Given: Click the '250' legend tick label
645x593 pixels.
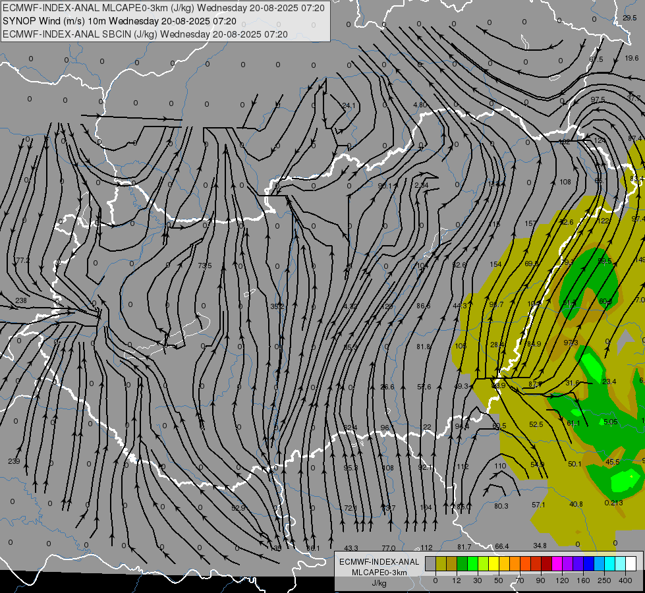Looking at the screenshot, I should [604, 580].
